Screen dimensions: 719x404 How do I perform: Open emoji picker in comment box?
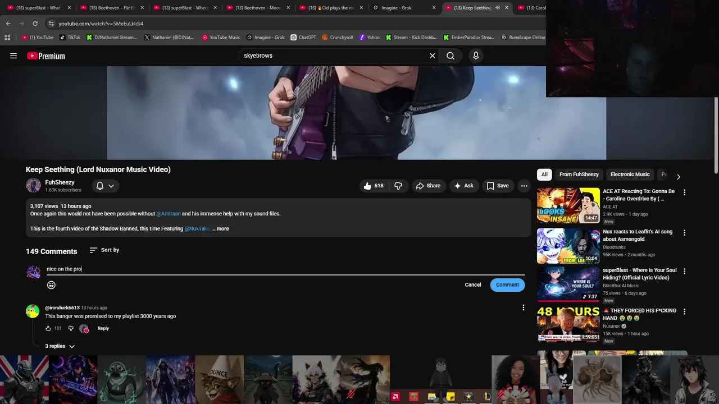[x=51, y=285]
